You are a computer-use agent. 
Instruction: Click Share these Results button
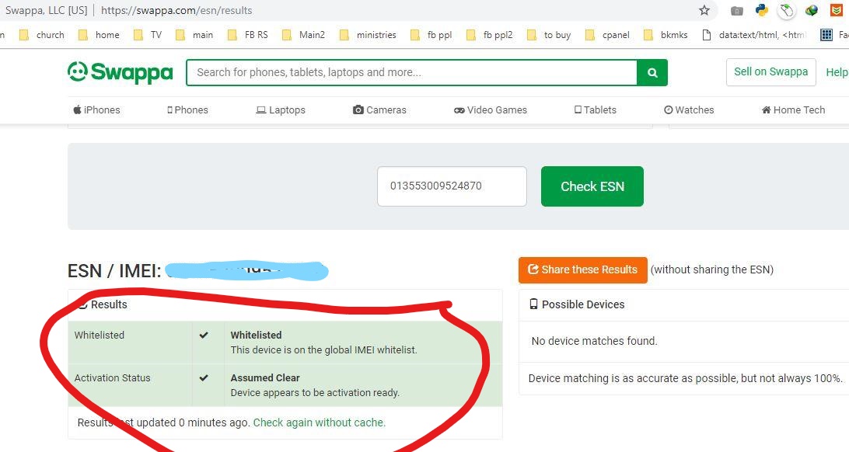pos(582,269)
